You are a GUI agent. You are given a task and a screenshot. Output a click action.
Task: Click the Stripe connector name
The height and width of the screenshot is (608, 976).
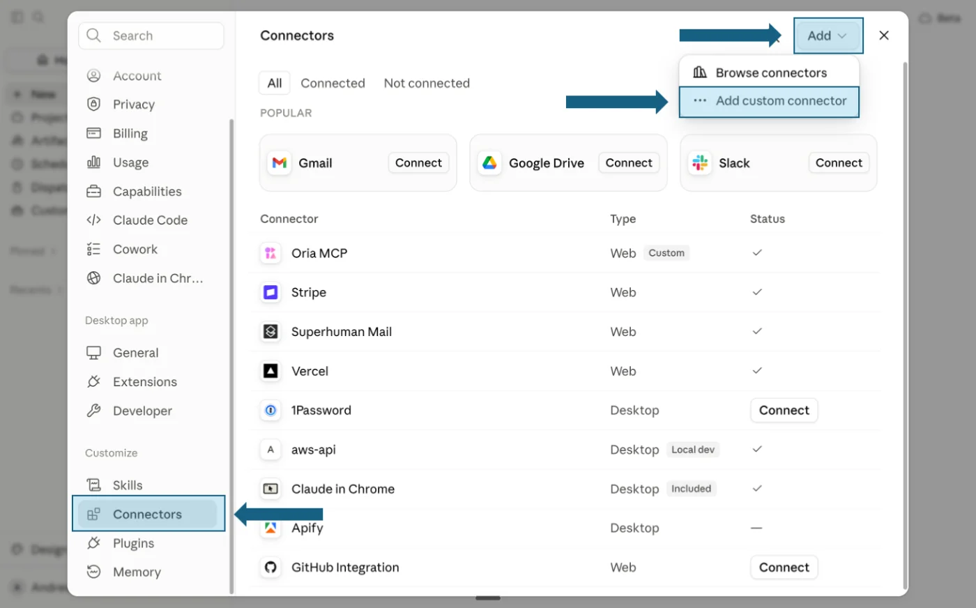point(309,292)
